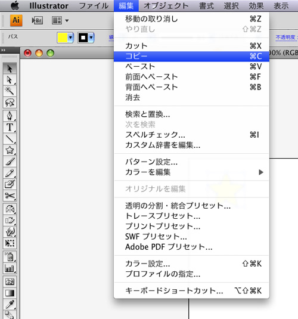Select the Symbol Sprayer tool
The height and width of the screenshot is (319, 298).
click(x=10, y=257)
